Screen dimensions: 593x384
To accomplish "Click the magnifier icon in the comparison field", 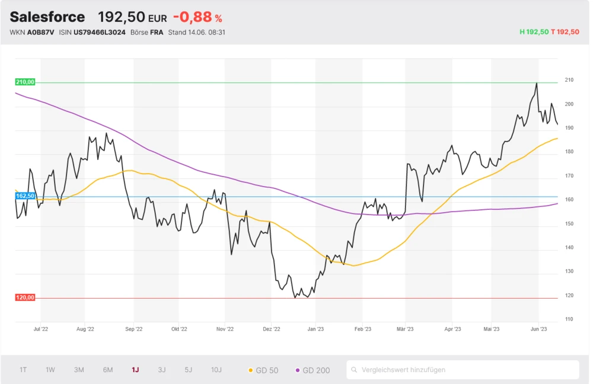I will coord(355,370).
